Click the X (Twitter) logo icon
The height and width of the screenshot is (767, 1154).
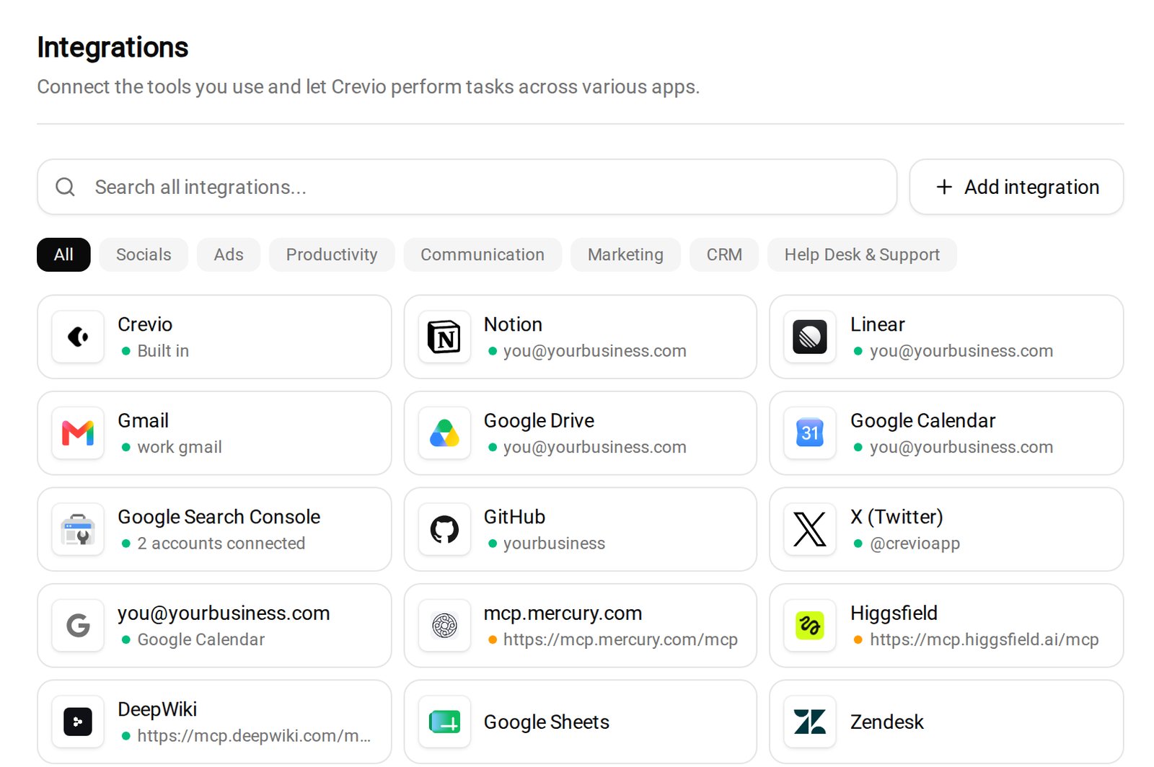[810, 530]
